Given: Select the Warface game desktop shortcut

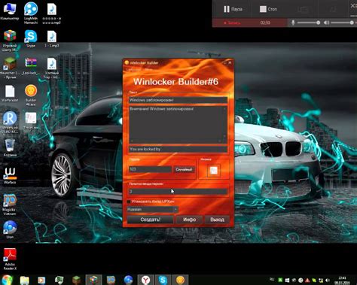Looking at the screenshot, I should tap(10, 175).
